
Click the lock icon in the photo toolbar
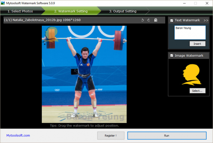[x=156, y=20]
